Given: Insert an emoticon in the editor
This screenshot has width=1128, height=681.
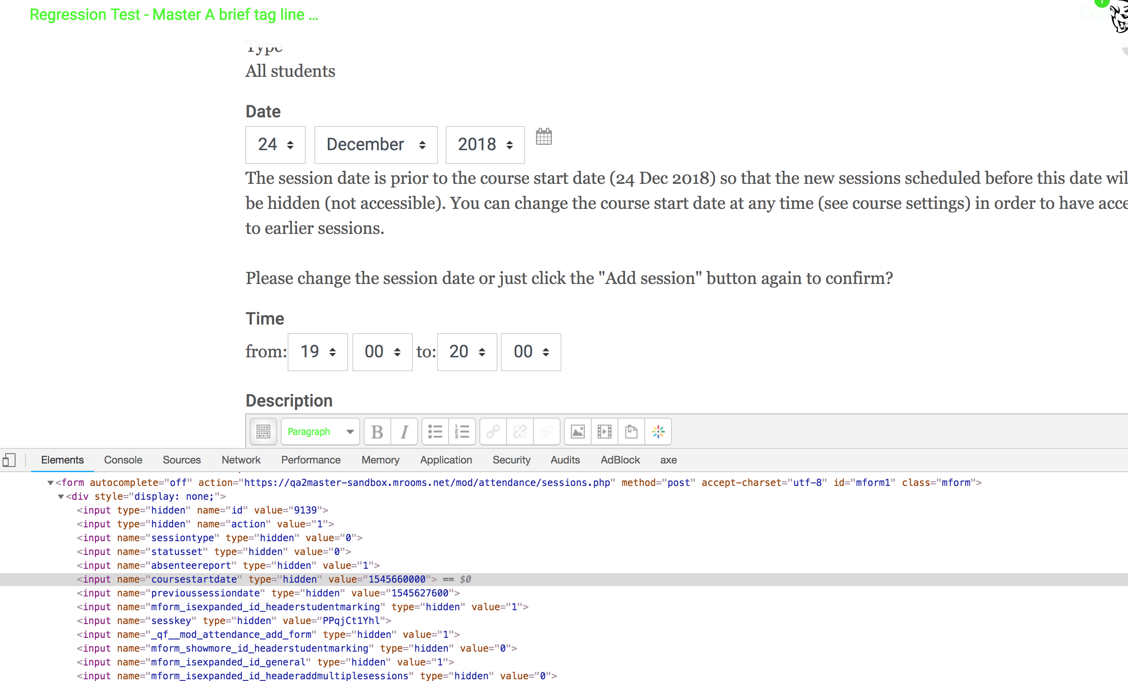Looking at the screenshot, I should click(x=658, y=431).
